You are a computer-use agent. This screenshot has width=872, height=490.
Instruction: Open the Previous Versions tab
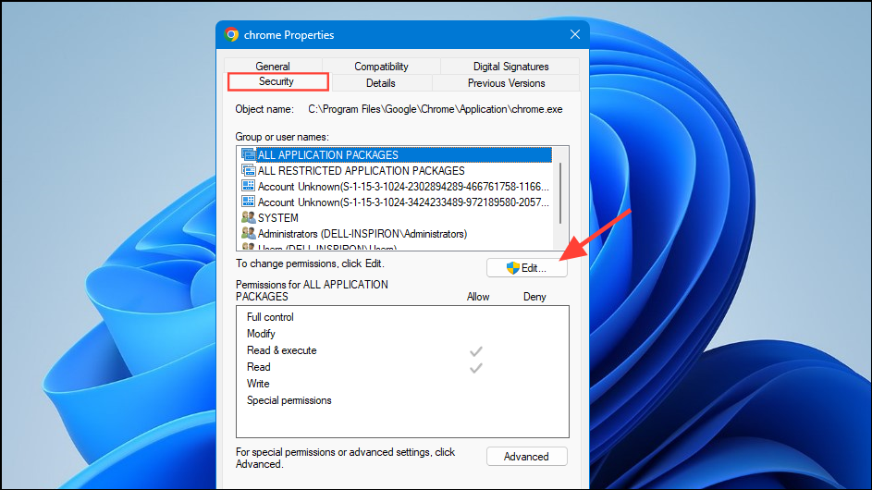(x=506, y=83)
